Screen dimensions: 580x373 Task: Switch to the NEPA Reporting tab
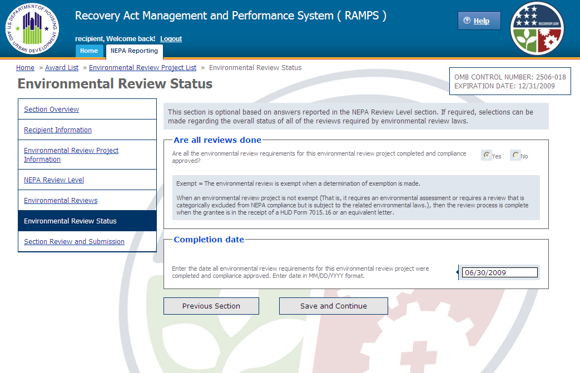click(134, 51)
